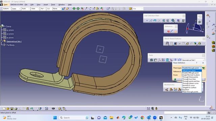Click the Print icon in bottom toolbar
This screenshot has height=121, width=216.
point(16,109)
